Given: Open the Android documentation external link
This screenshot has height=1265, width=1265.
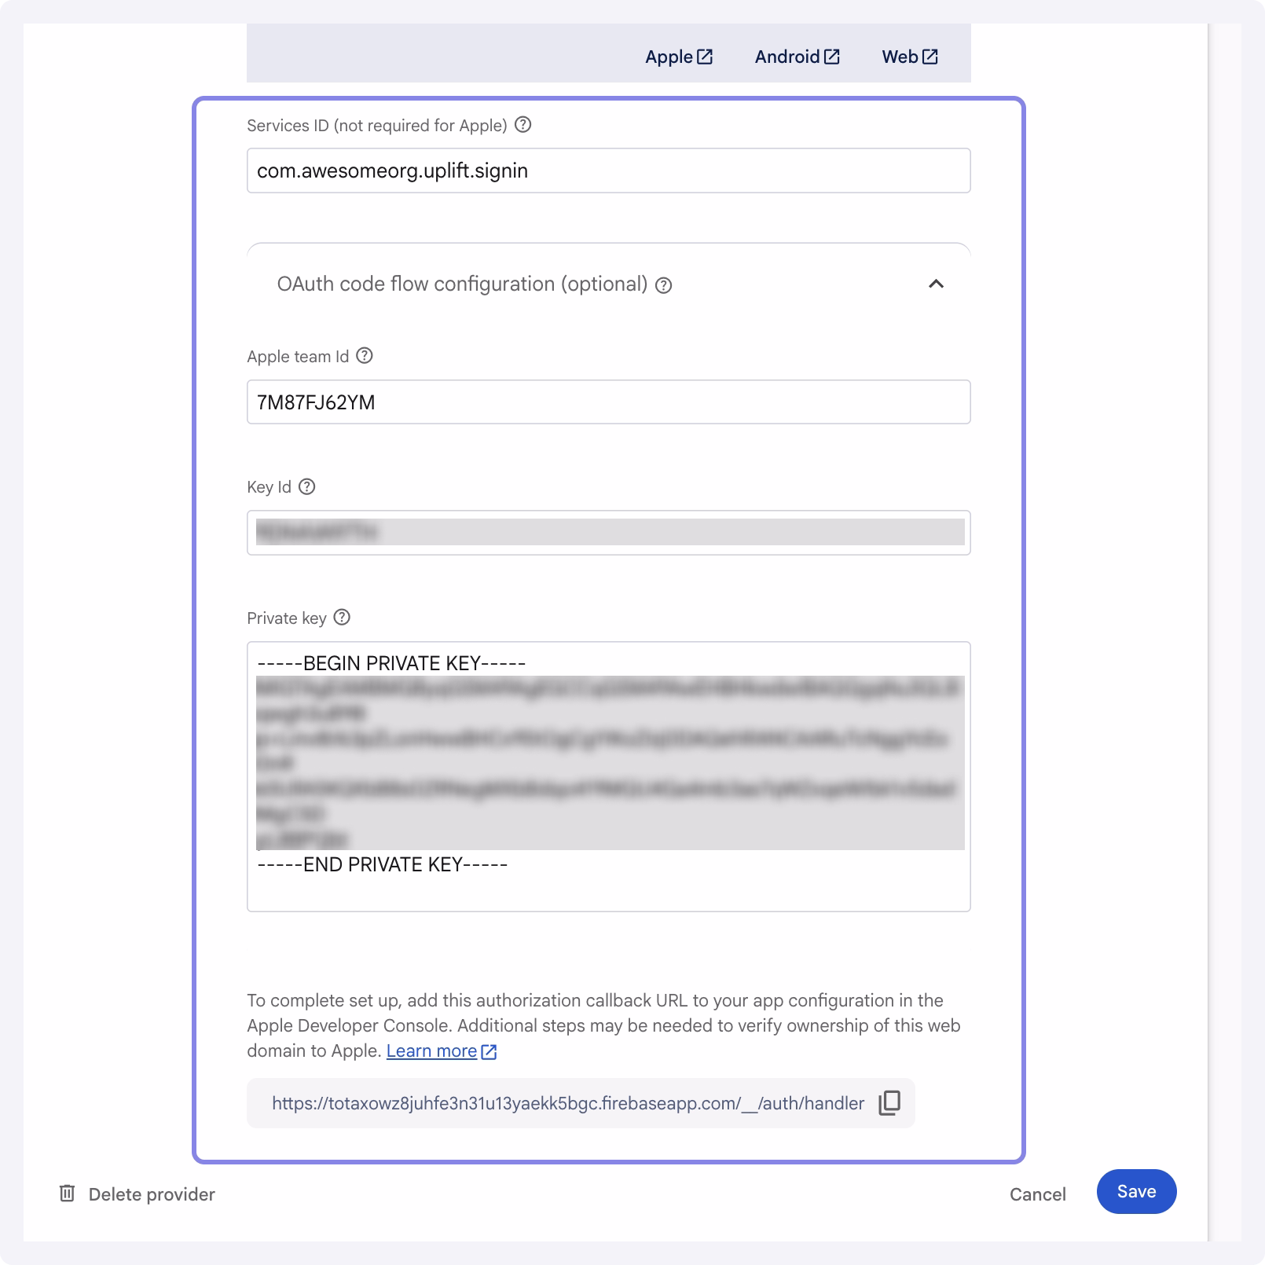Looking at the screenshot, I should tap(796, 56).
